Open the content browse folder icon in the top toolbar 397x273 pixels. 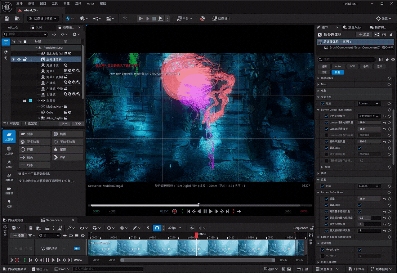click(x=17, y=19)
